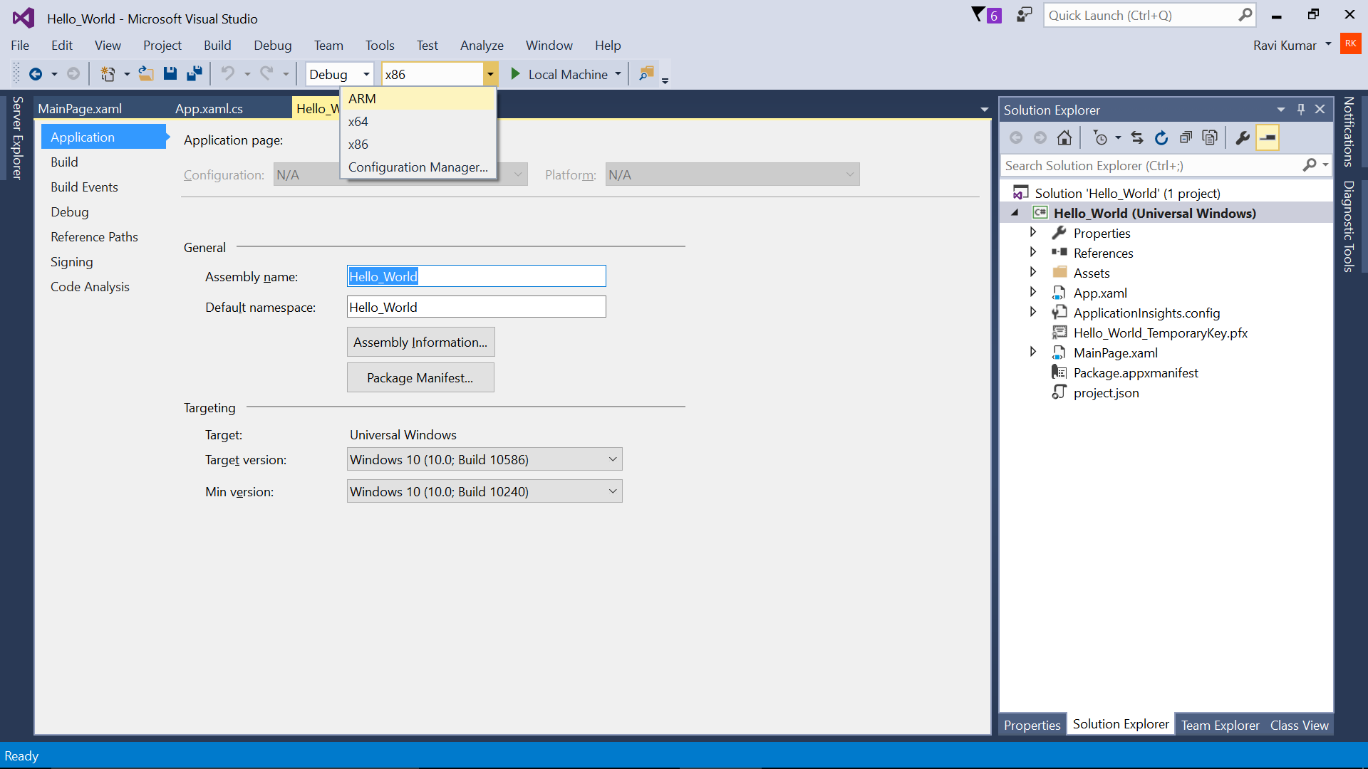Open the Build Events properties page
This screenshot has height=769, width=1368.
[84, 187]
